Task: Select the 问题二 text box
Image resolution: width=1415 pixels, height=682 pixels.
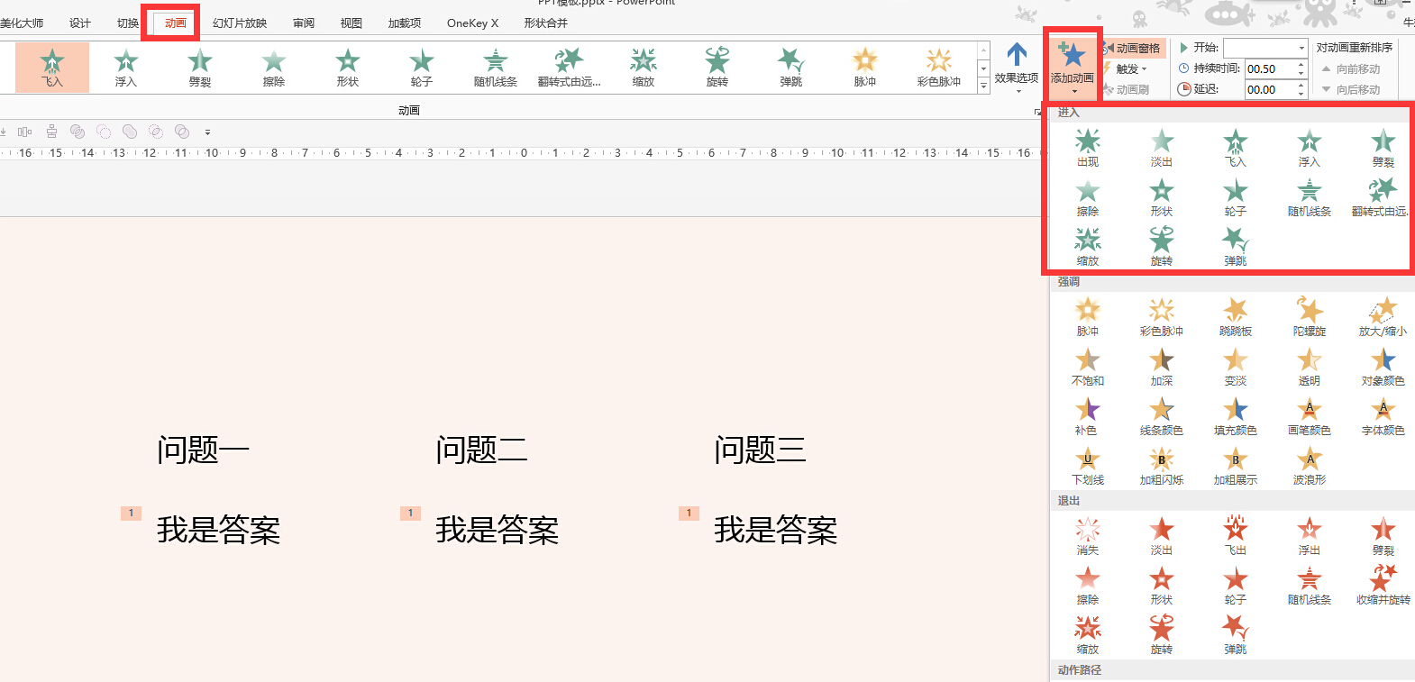Action: pyautogui.click(x=481, y=449)
